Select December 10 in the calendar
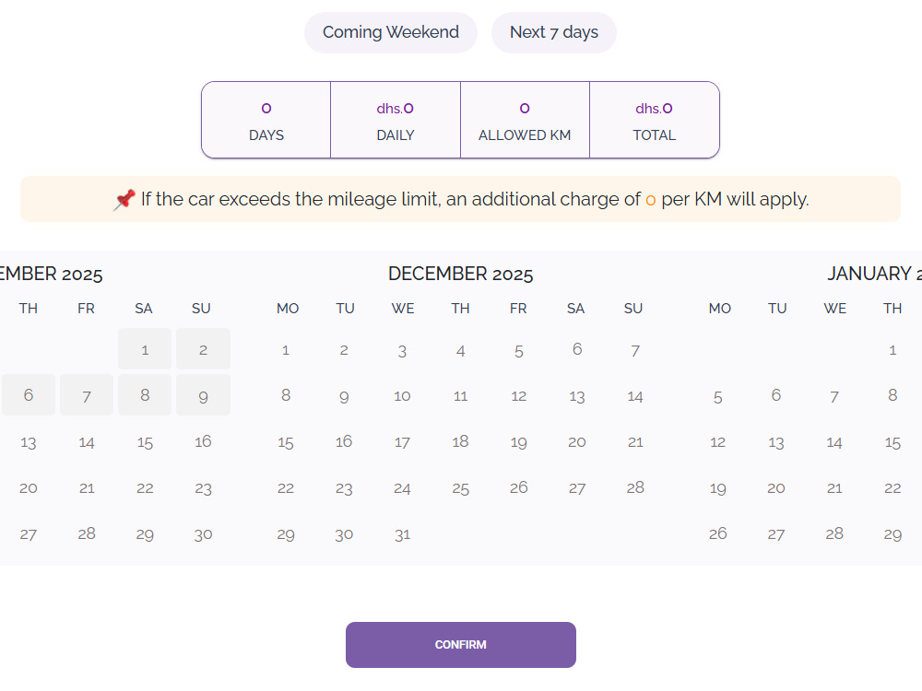The height and width of the screenshot is (691, 922). point(402,395)
